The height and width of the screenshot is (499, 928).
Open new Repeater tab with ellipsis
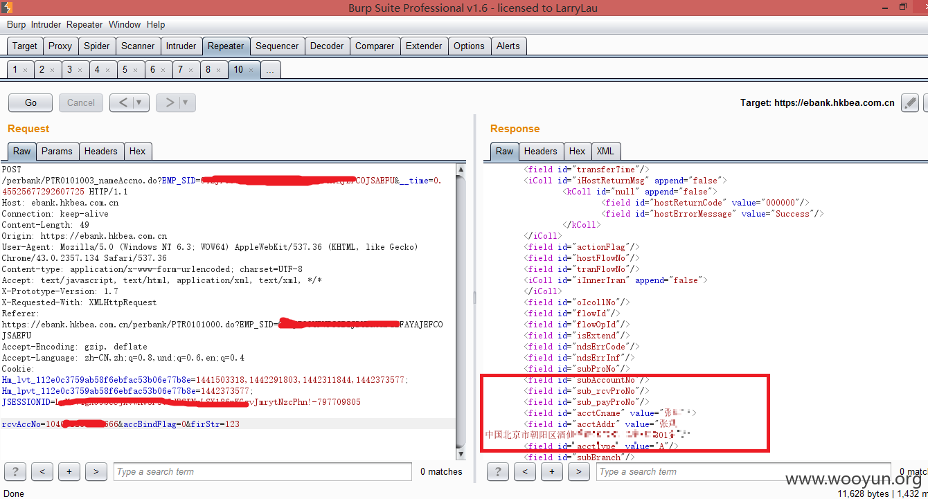pos(271,70)
